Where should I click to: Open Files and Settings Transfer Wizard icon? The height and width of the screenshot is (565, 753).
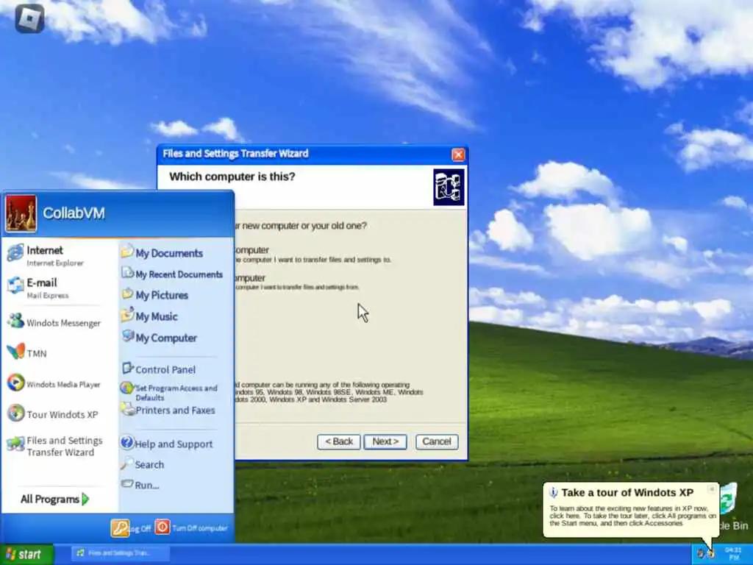coord(15,444)
